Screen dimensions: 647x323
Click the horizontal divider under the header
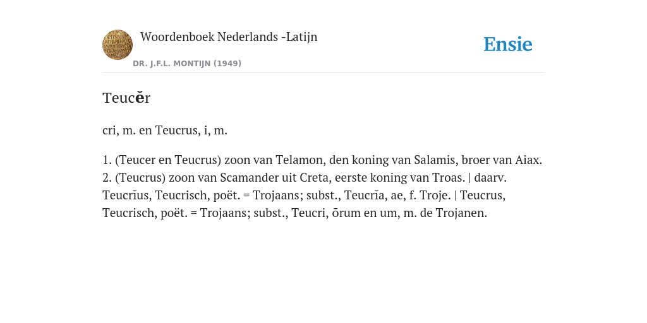[323, 73]
